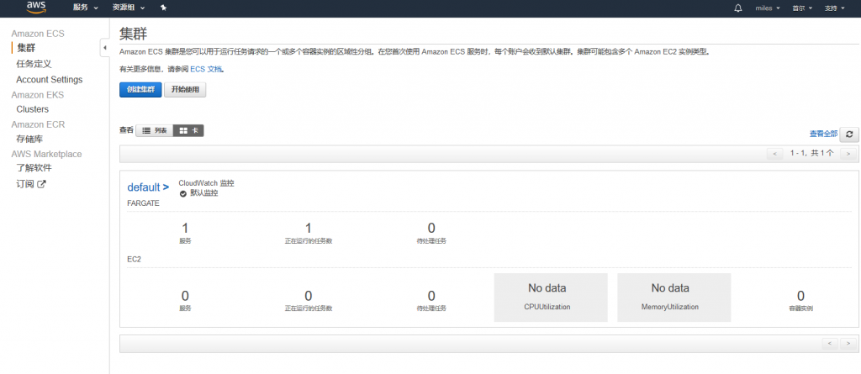Go to next page in bottom pager
Viewport: 861px width, 374px height.
pos(848,344)
